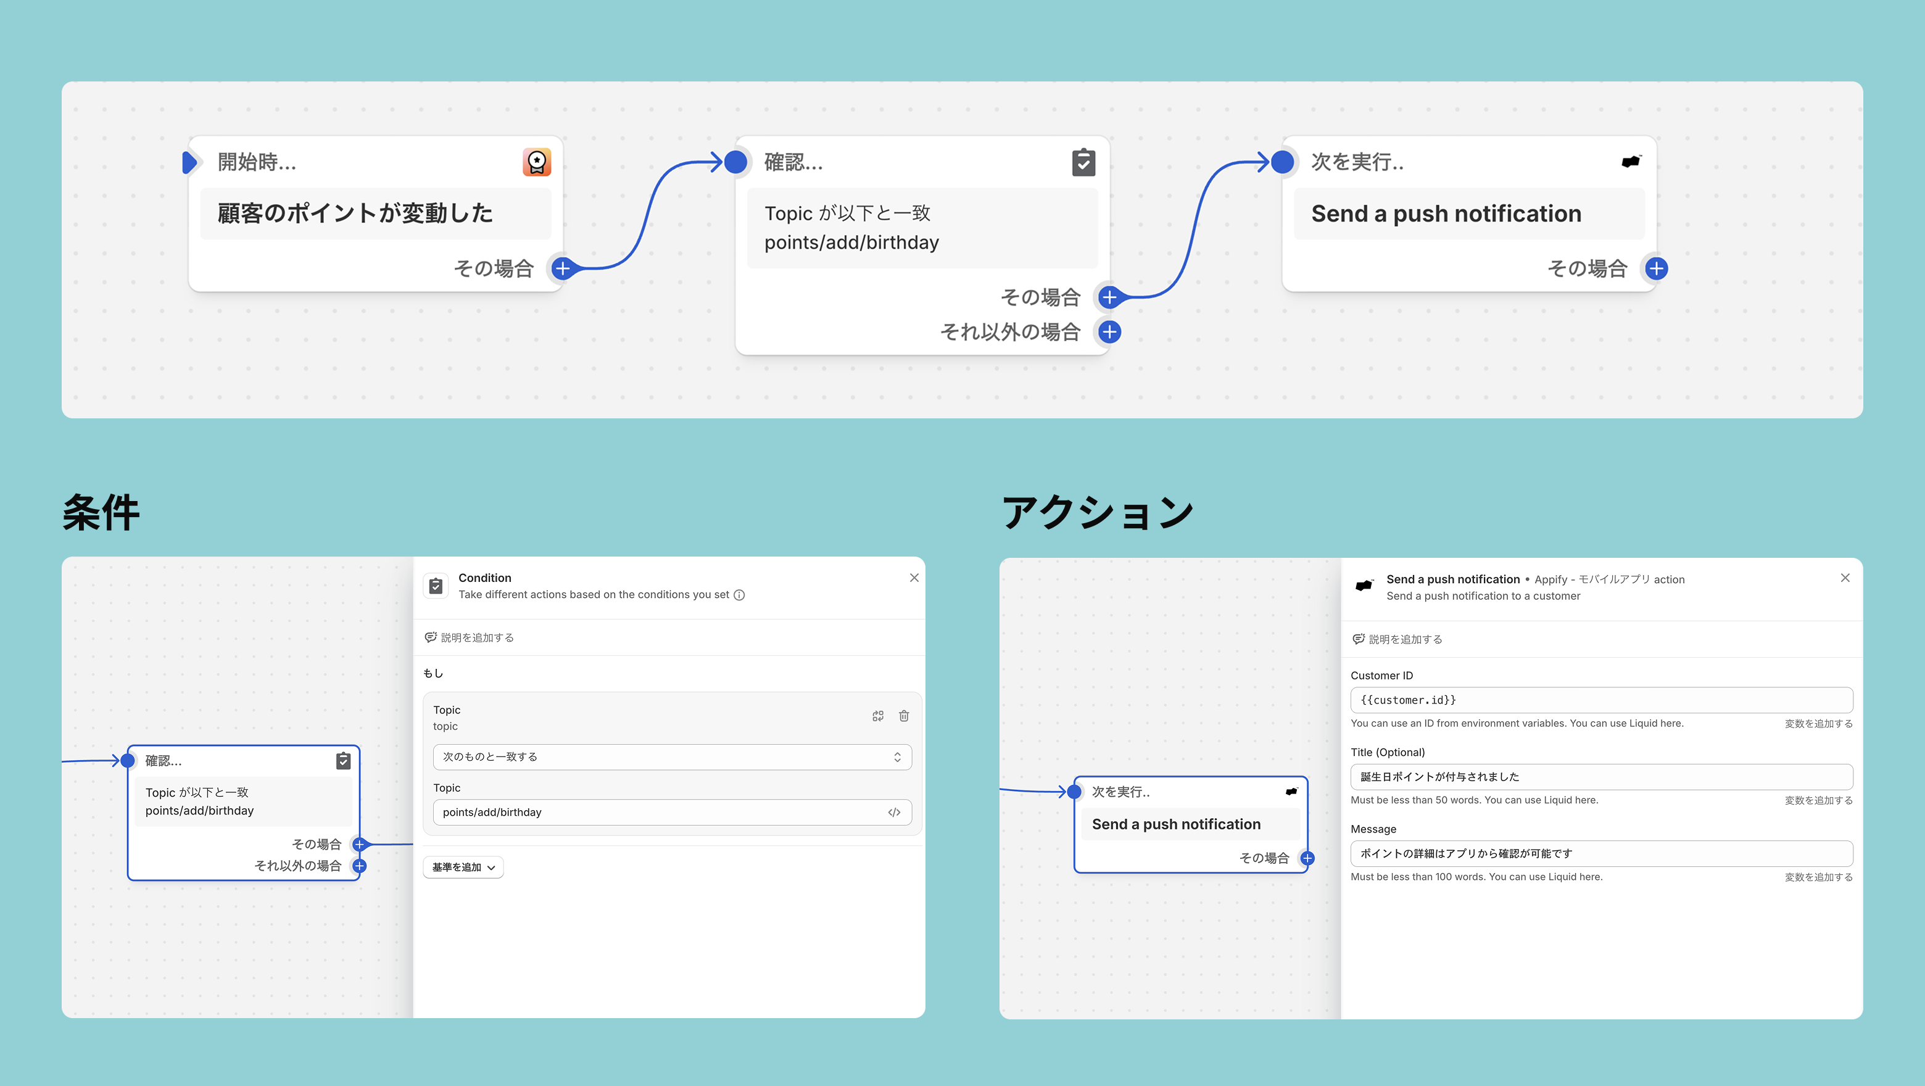Click the trash icon in the Topic criterion
1925x1086 pixels.
(903, 716)
